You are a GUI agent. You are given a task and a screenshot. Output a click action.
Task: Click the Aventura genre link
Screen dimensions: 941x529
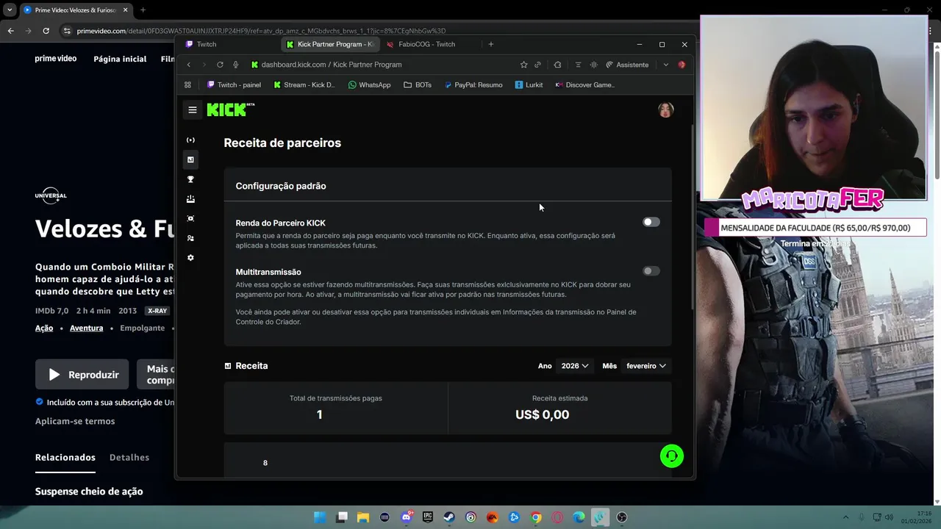(86, 328)
